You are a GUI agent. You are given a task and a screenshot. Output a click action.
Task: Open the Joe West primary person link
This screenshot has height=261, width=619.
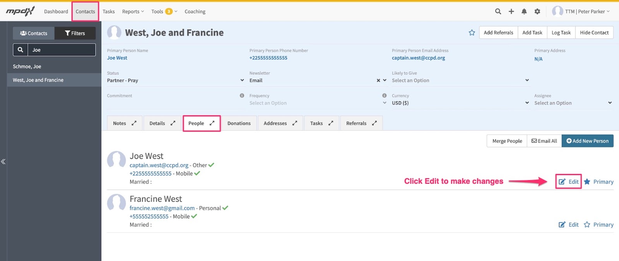point(117,58)
